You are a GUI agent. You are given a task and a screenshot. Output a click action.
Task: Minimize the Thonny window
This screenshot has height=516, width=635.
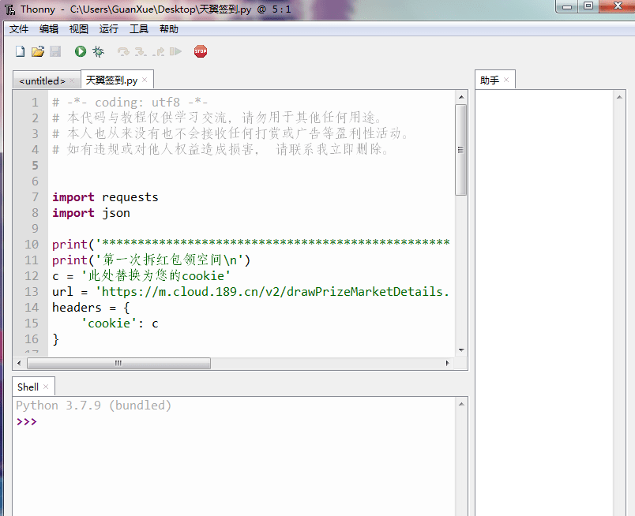click(567, 6)
